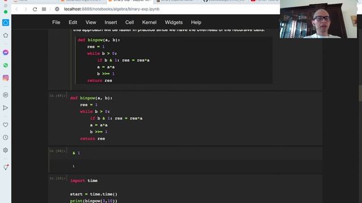Viewport: 362px width, 203px height.
Task: Open the Opera sidebar home icon
Action: tap(6, 23)
